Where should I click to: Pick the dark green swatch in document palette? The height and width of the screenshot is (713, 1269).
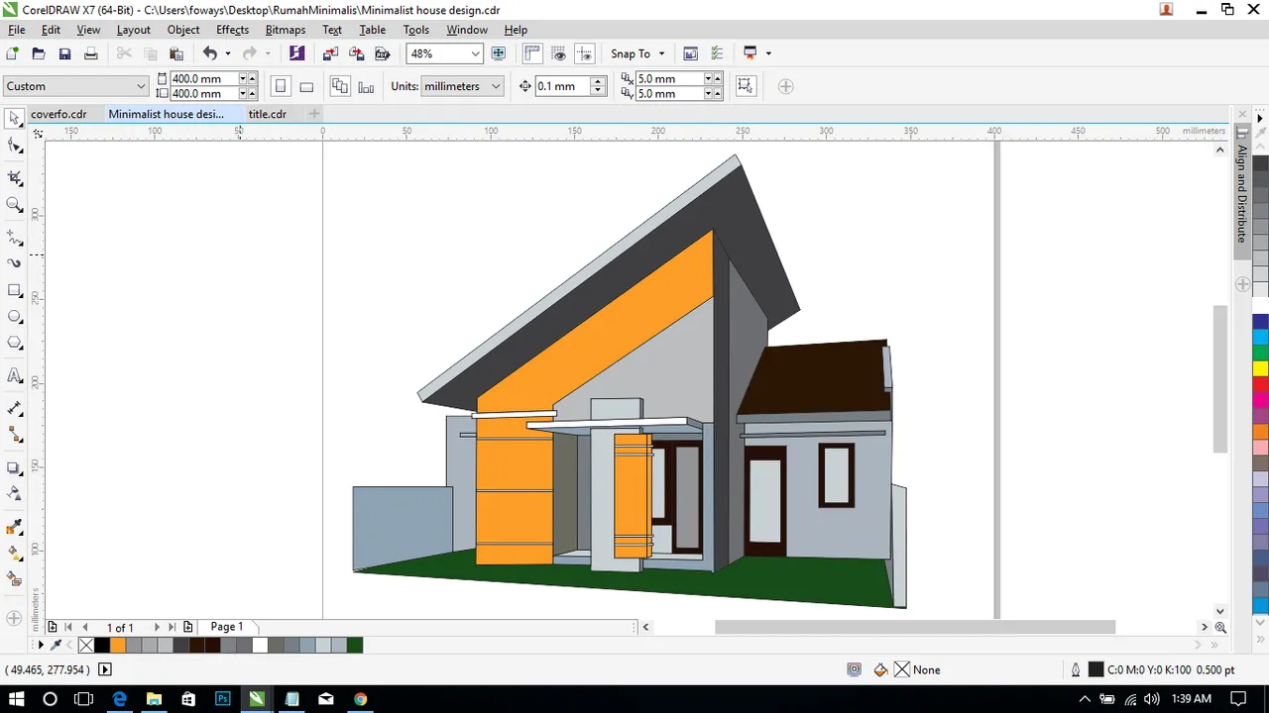[355, 645]
